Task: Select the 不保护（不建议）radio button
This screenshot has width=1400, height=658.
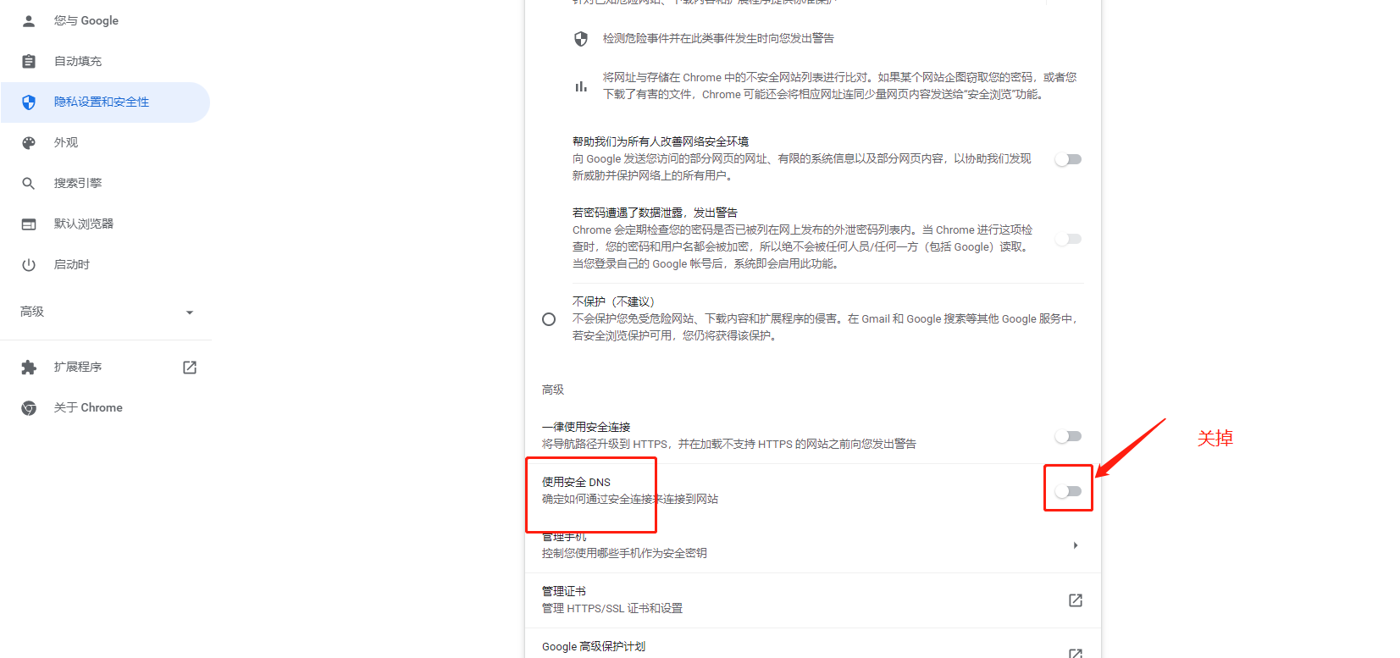Action: [x=549, y=319]
